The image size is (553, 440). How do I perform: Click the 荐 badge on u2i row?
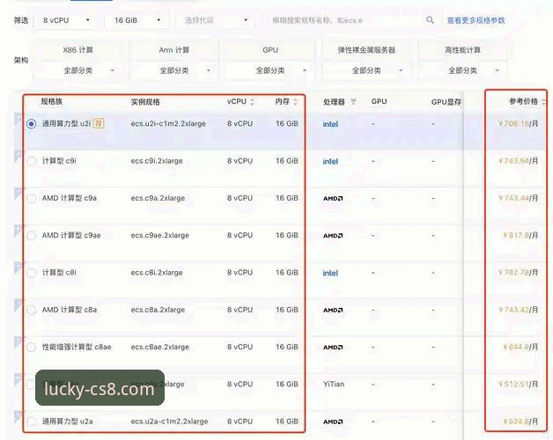(x=99, y=123)
